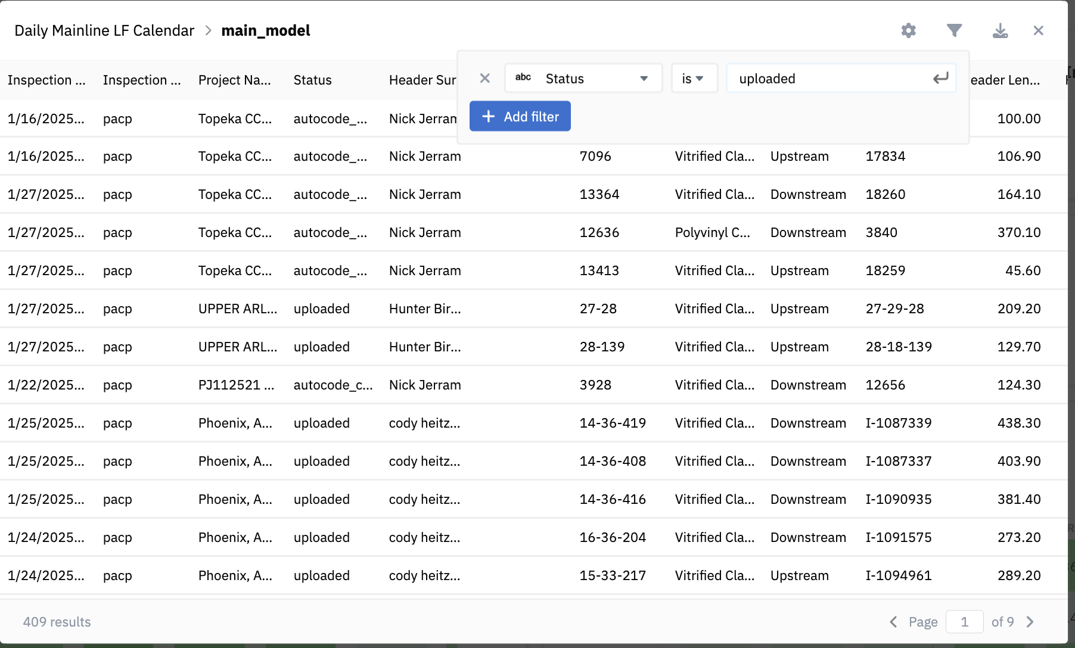Go to the previous page arrow

893,622
